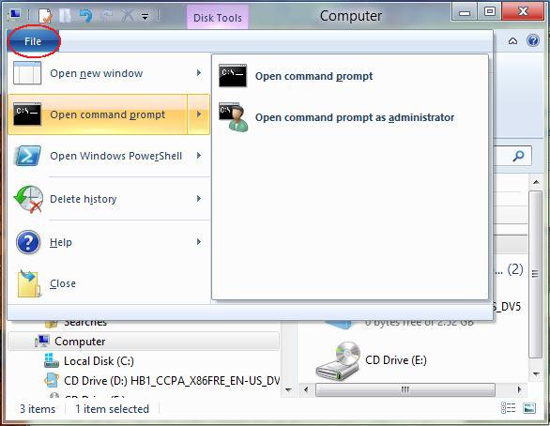
Task: Click the Help question mark menu icon
Action: (x=28, y=242)
